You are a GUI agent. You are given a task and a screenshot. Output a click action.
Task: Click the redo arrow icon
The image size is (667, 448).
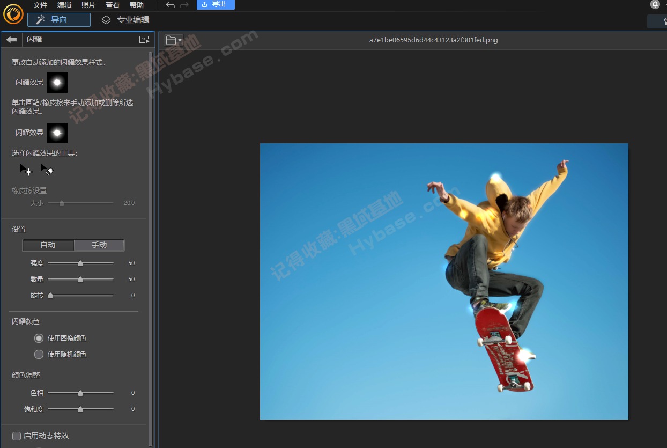(184, 5)
